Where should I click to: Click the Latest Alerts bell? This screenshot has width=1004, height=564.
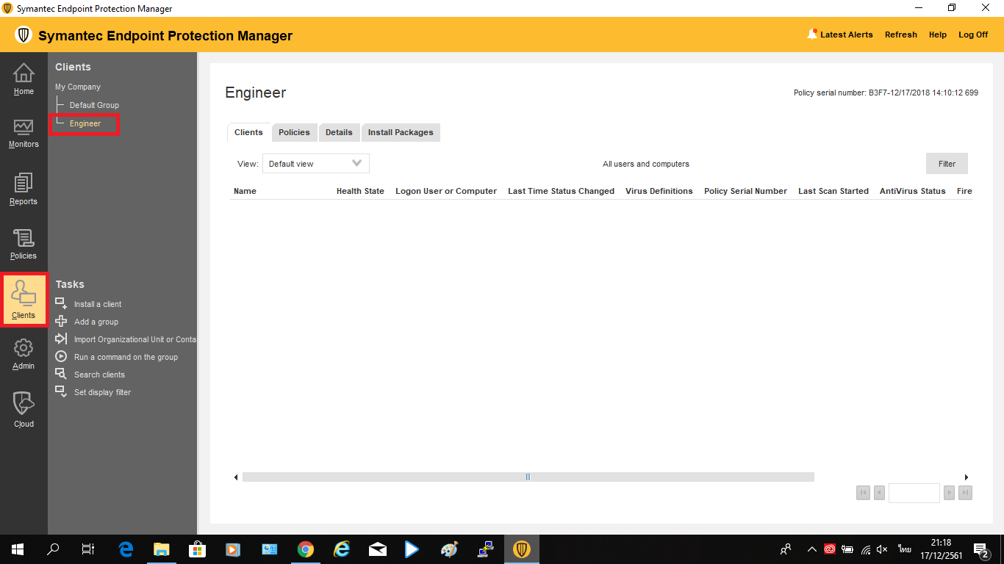click(x=812, y=35)
